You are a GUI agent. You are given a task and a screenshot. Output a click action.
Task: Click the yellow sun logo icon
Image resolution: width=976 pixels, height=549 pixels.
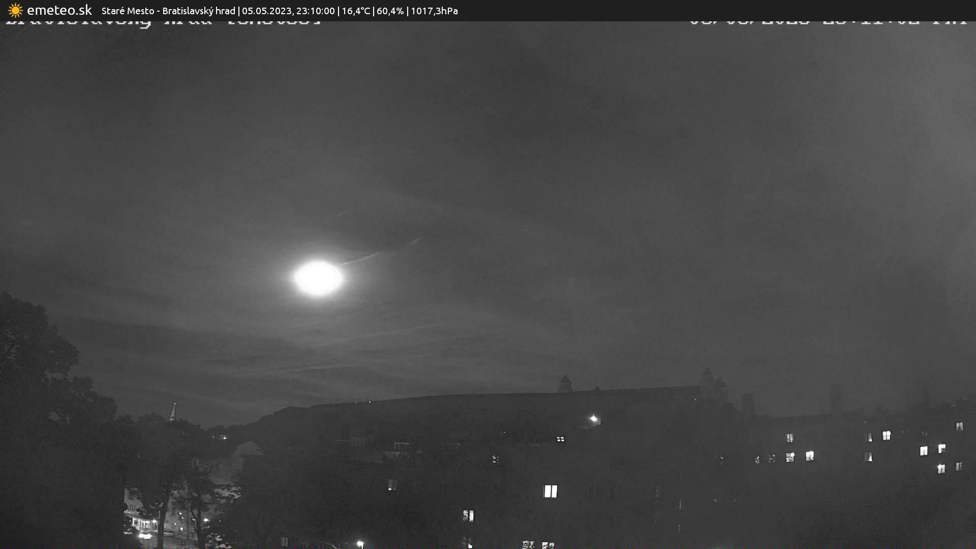tap(15, 11)
